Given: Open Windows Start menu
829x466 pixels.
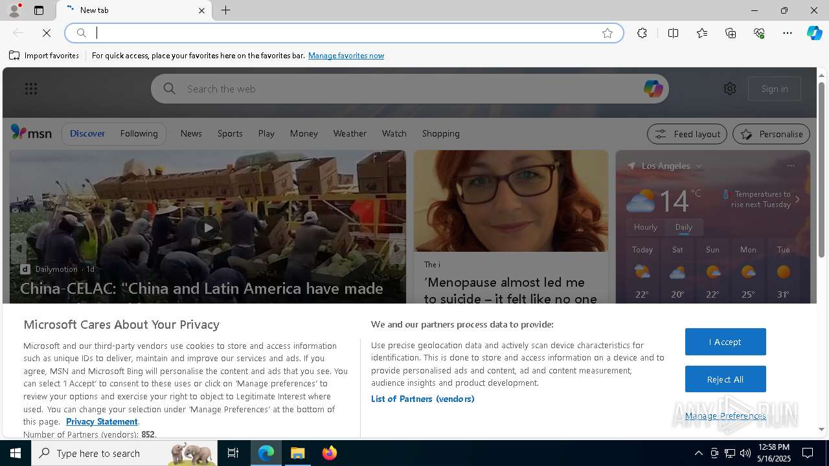Looking at the screenshot, I should [x=16, y=453].
